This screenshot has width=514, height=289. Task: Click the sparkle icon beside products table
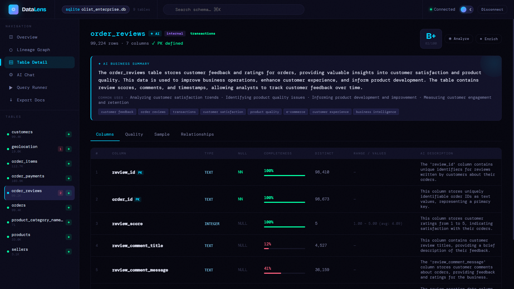point(69,237)
